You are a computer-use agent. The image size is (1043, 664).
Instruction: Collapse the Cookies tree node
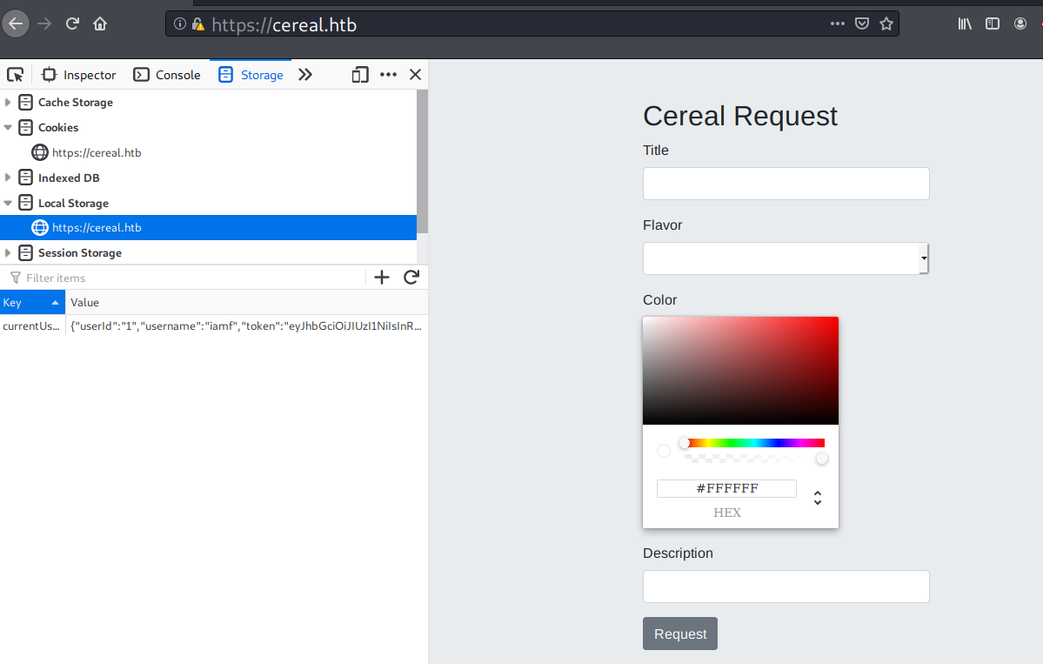click(8, 128)
